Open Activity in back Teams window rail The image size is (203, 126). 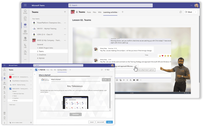(25, 11)
